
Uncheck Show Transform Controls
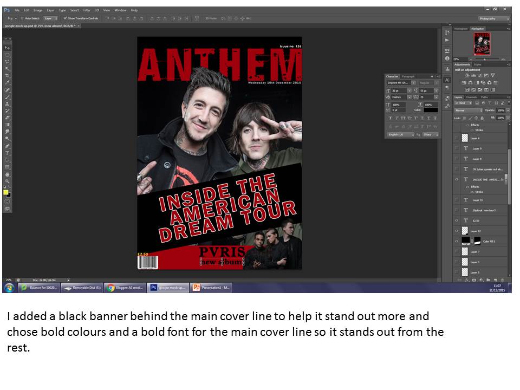tap(65, 18)
